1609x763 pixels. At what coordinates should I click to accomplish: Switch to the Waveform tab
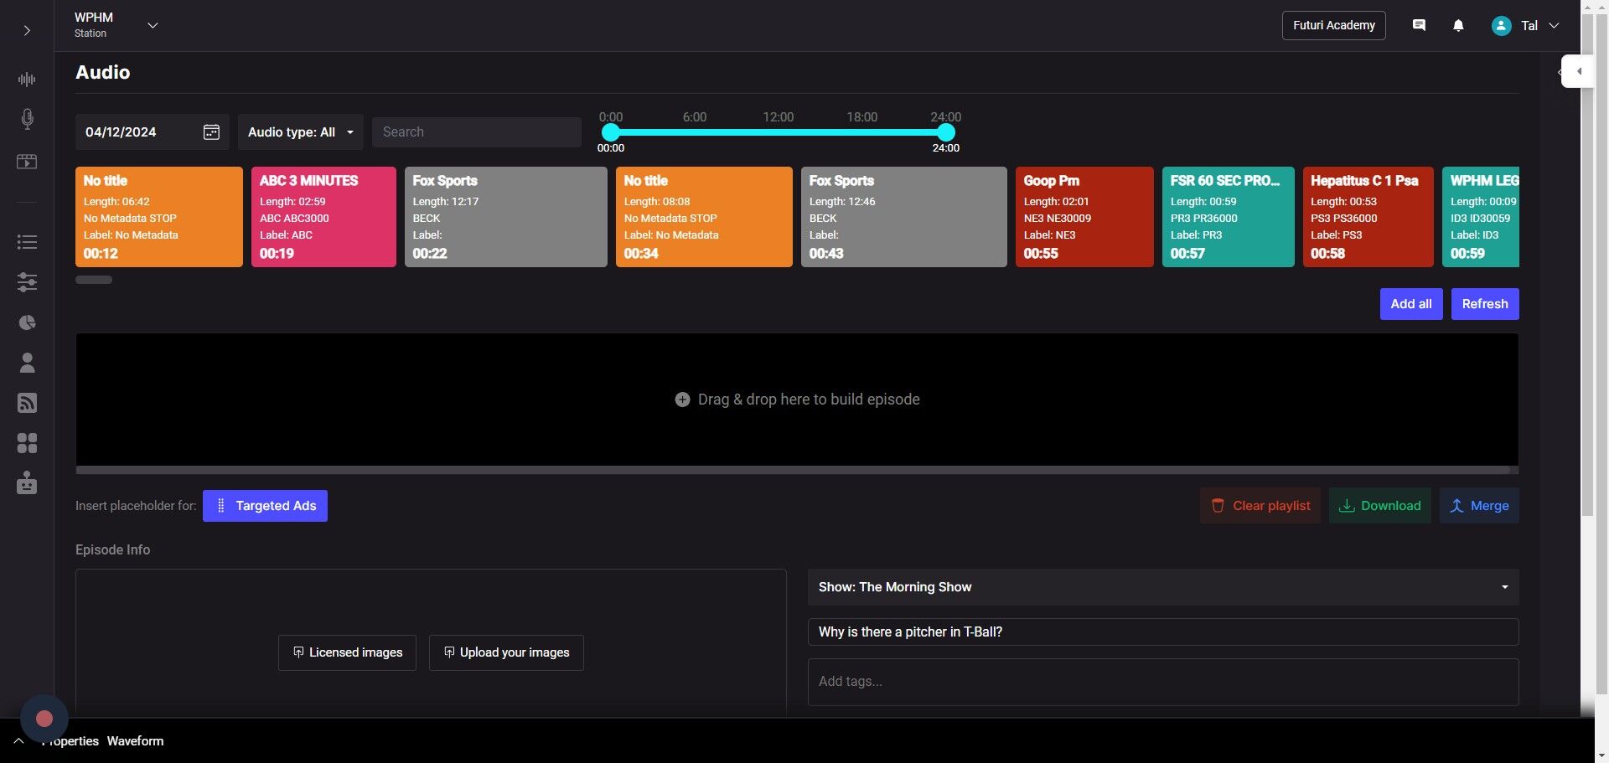point(135,741)
